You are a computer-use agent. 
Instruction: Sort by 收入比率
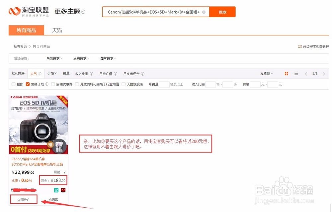point(82,74)
